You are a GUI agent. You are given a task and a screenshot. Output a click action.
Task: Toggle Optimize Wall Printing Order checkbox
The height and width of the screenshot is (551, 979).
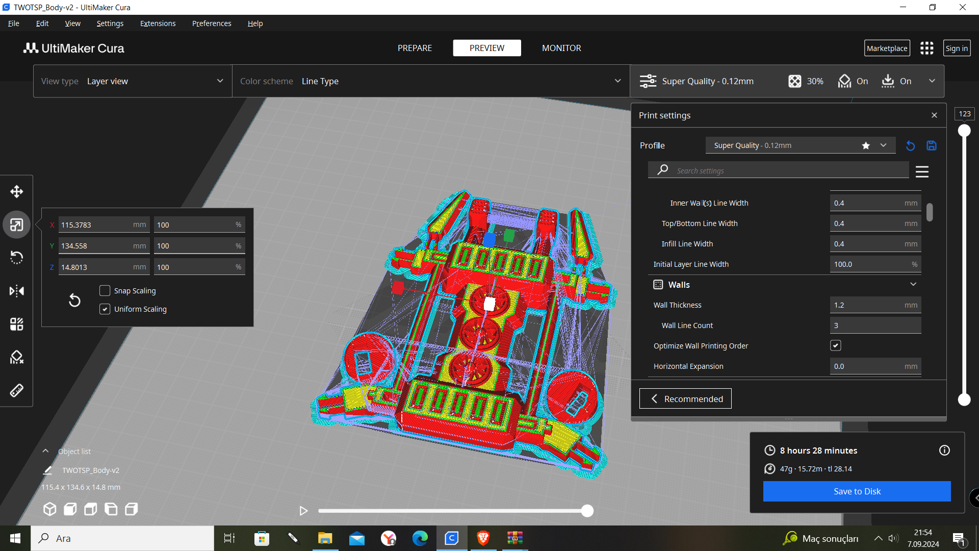tap(835, 345)
